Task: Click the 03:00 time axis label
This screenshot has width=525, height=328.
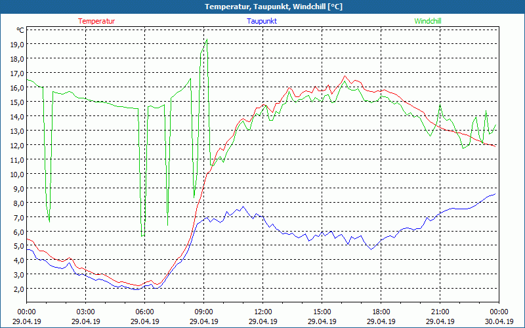Action: click(86, 312)
